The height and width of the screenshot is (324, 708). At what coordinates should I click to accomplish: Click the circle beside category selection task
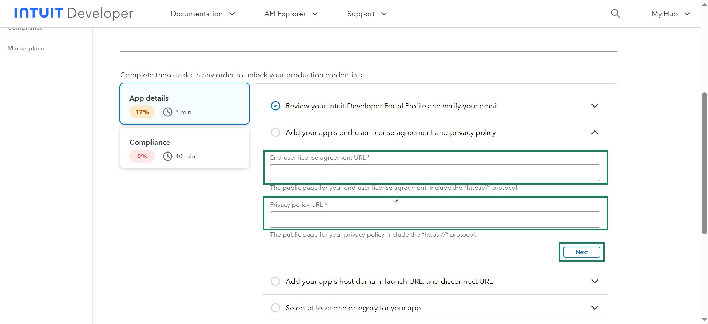[275, 308]
